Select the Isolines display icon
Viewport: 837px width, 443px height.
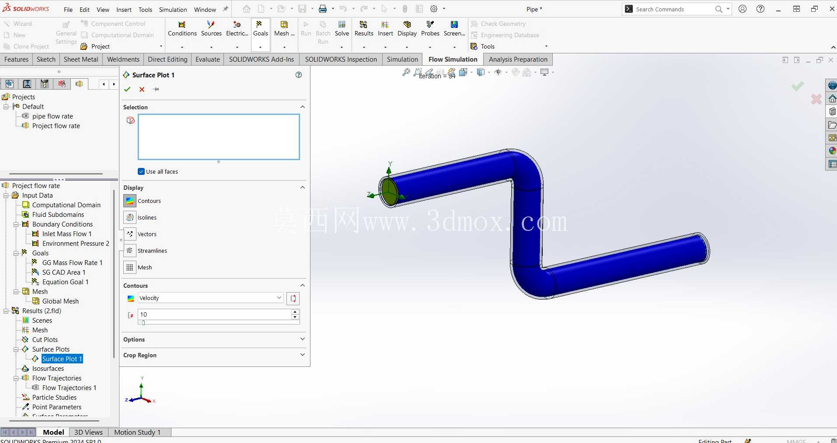(x=130, y=217)
